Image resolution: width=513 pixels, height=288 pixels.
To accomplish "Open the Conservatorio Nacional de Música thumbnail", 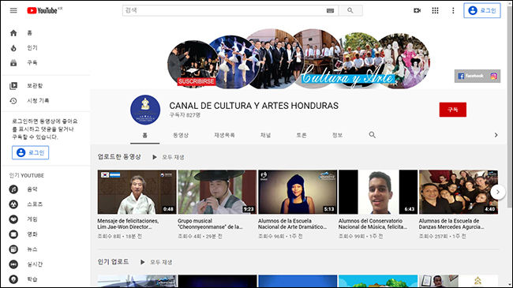I will (378, 192).
